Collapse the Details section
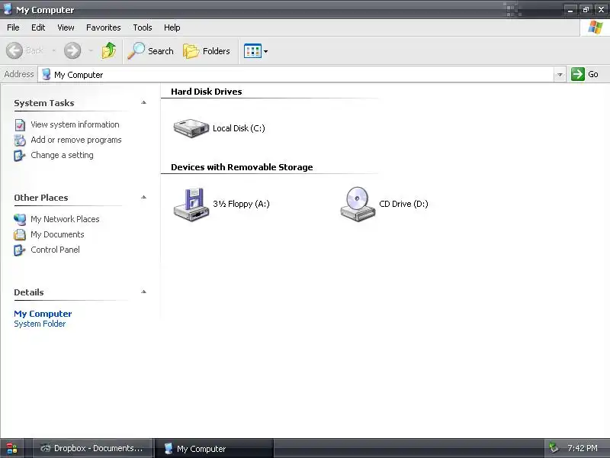The height and width of the screenshot is (458, 610). coord(143,292)
